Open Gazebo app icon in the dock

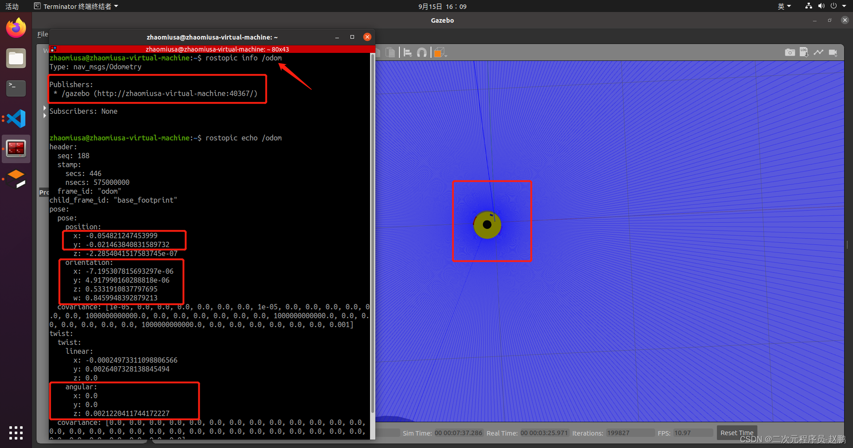click(x=16, y=179)
